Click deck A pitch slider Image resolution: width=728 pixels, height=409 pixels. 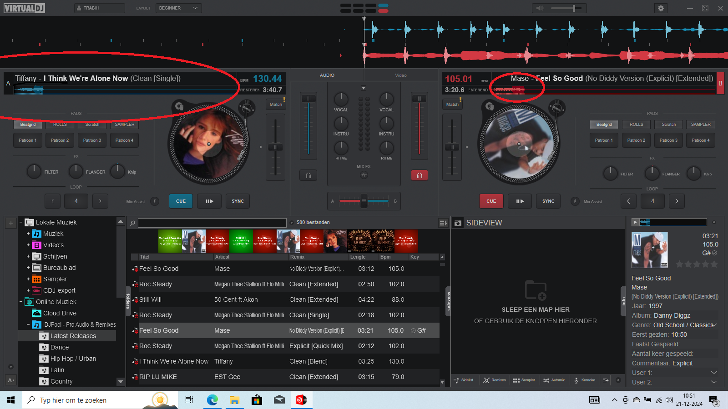pyautogui.click(x=275, y=147)
